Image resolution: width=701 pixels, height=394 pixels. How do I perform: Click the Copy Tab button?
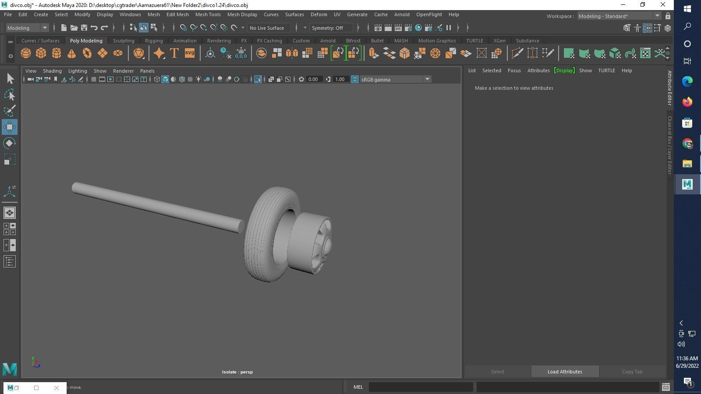[632, 372]
